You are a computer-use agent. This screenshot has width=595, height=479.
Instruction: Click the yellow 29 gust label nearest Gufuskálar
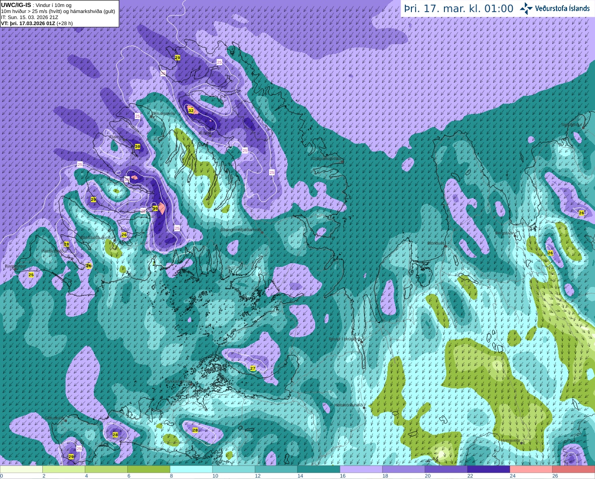tap(71, 457)
